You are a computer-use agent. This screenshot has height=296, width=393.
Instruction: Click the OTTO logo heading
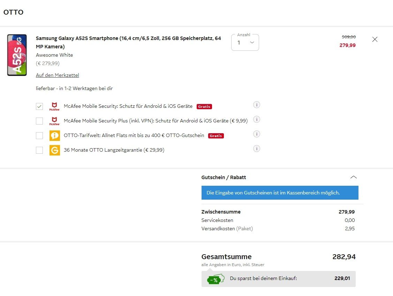13,13
